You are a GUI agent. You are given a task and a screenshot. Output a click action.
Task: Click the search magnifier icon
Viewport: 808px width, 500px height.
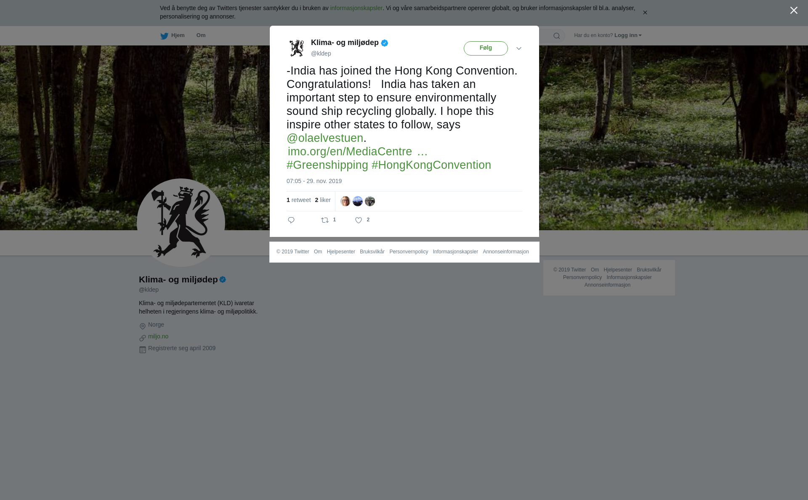tap(557, 36)
